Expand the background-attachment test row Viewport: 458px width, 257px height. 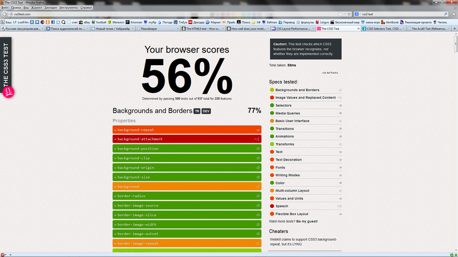[187, 139]
